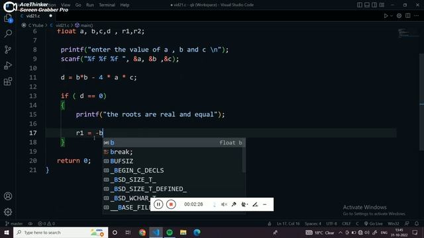
Task: Click the editor vertical scrollbar
Action: tap(421, 102)
